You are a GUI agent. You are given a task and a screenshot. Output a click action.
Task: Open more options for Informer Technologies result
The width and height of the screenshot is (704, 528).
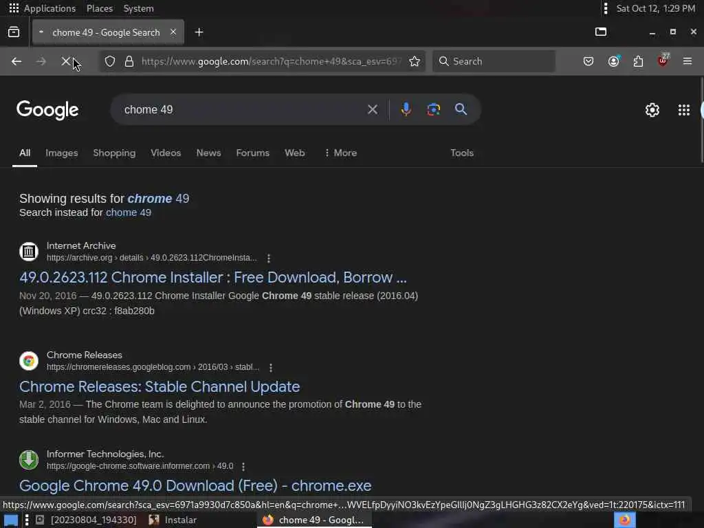click(243, 467)
